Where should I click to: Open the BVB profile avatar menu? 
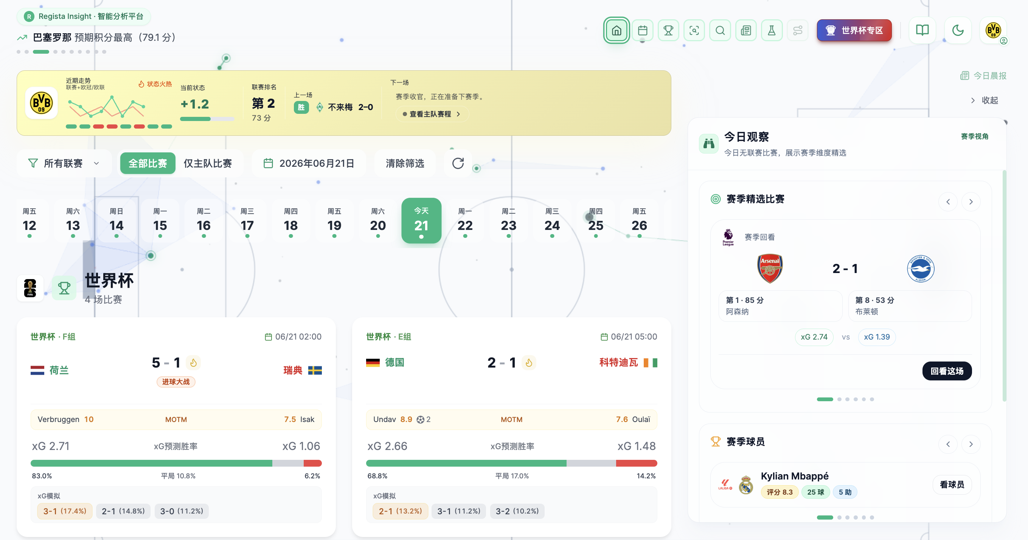click(x=993, y=30)
